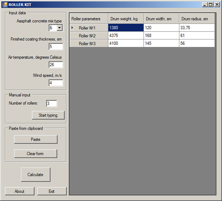Select the Roller №1 row header

click(89, 28)
